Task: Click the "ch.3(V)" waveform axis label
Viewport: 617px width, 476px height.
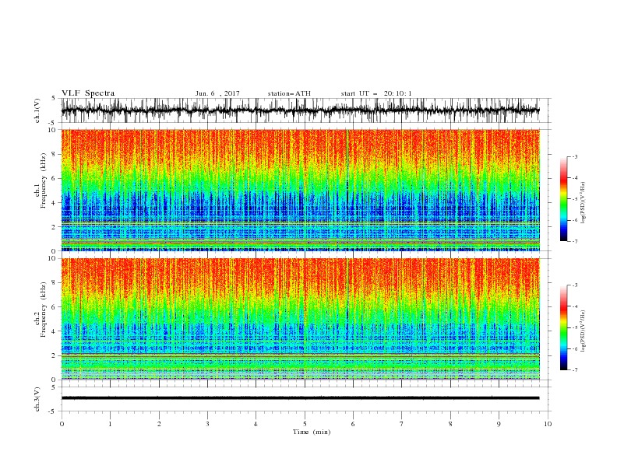Action: tap(37, 399)
